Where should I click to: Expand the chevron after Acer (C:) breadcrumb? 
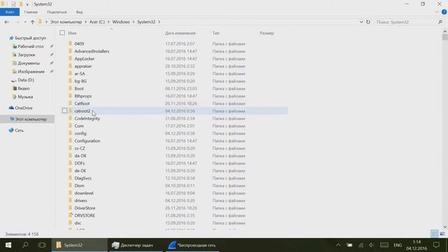(x=108, y=22)
